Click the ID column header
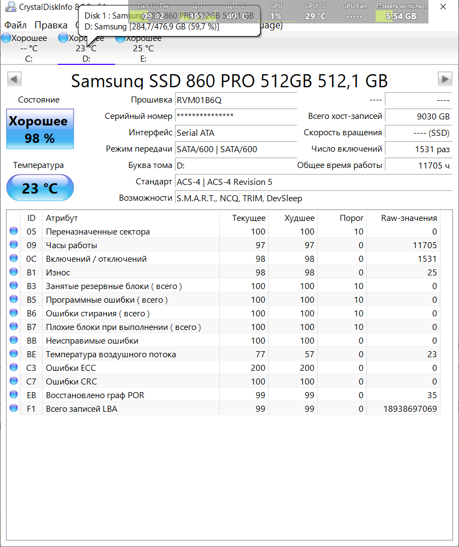Screen dimensions: 459x547 pyautogui.click(x=32, y=218)
